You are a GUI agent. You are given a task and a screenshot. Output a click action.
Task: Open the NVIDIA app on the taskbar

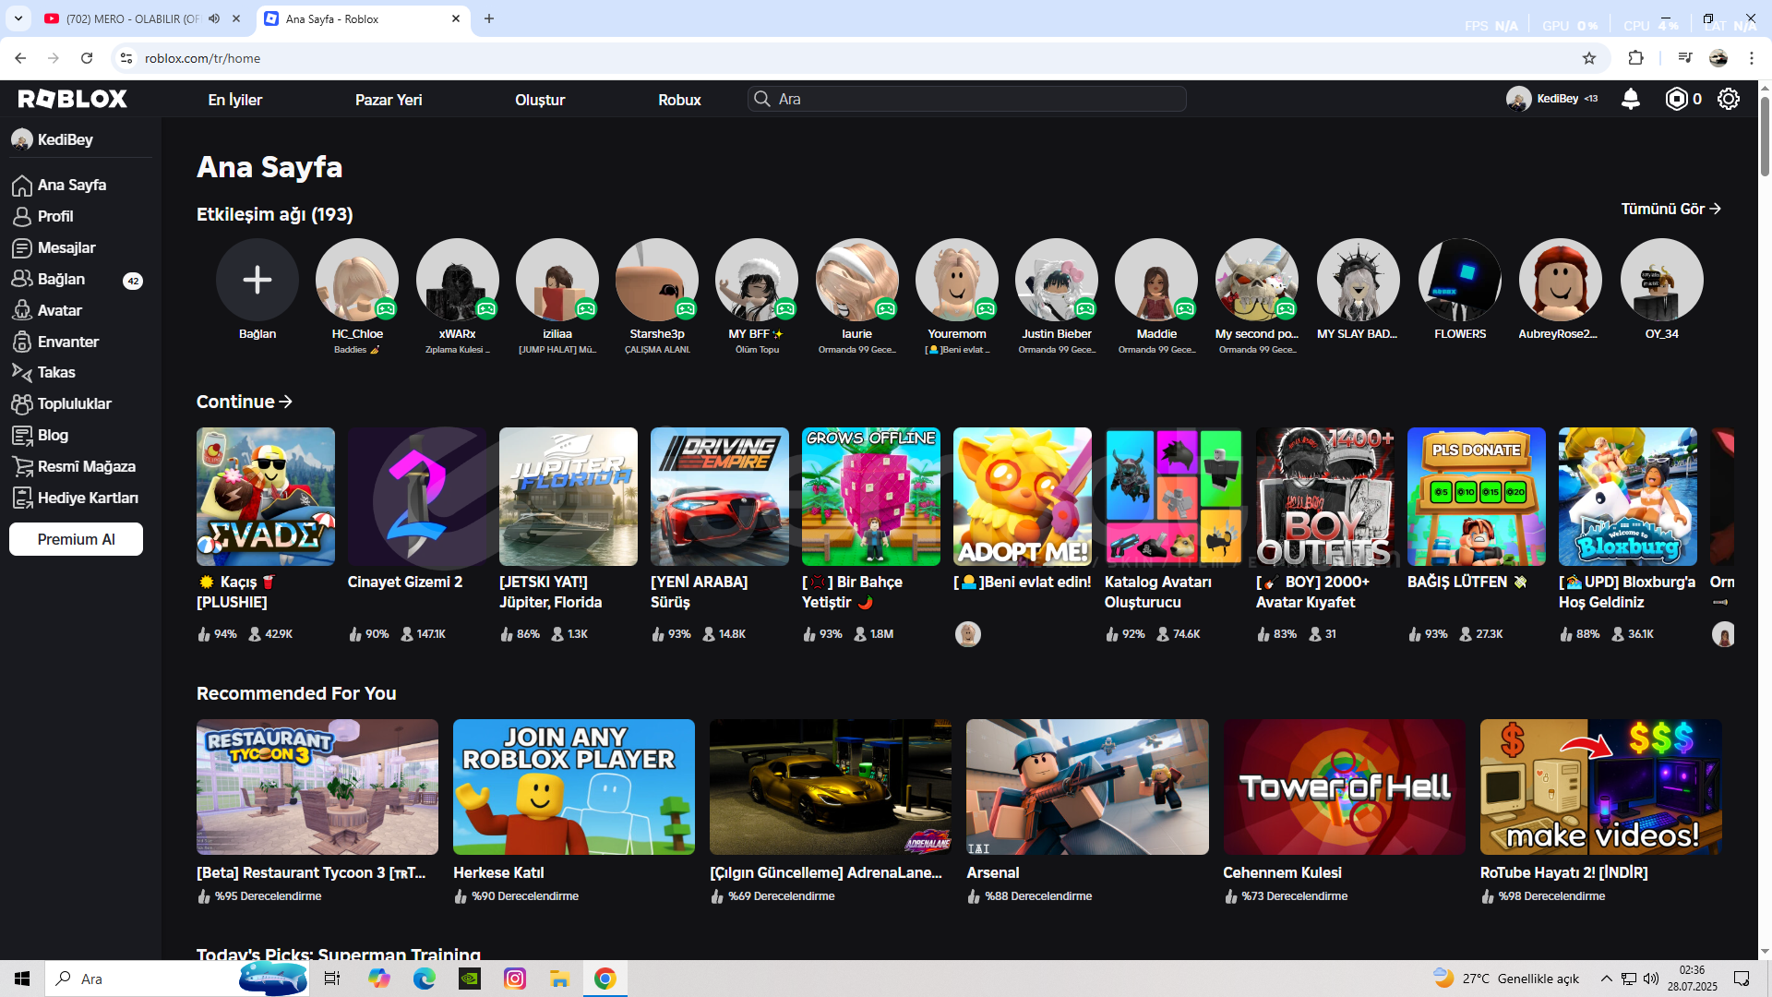coord(470,979)
